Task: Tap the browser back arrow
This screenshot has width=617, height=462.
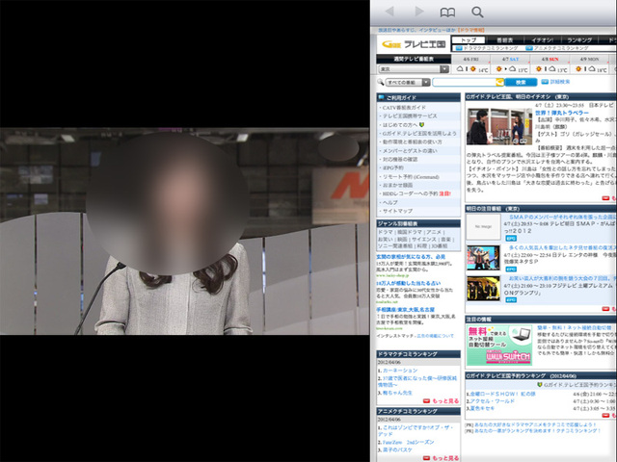Action: [x=389, y=12]
